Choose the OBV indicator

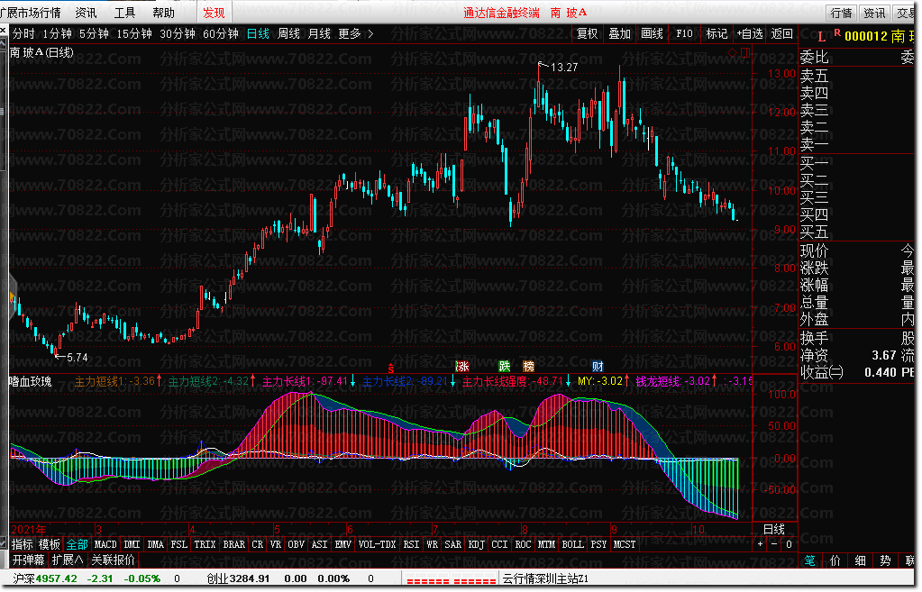296,544
